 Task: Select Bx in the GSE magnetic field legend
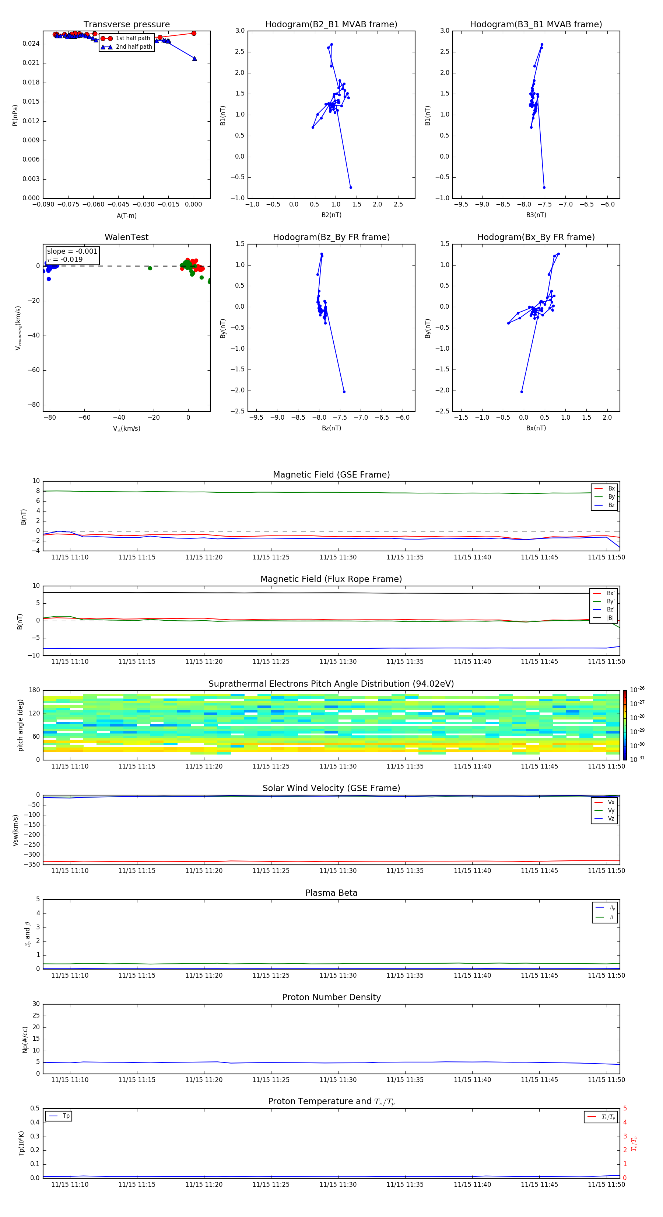[604, 489]
